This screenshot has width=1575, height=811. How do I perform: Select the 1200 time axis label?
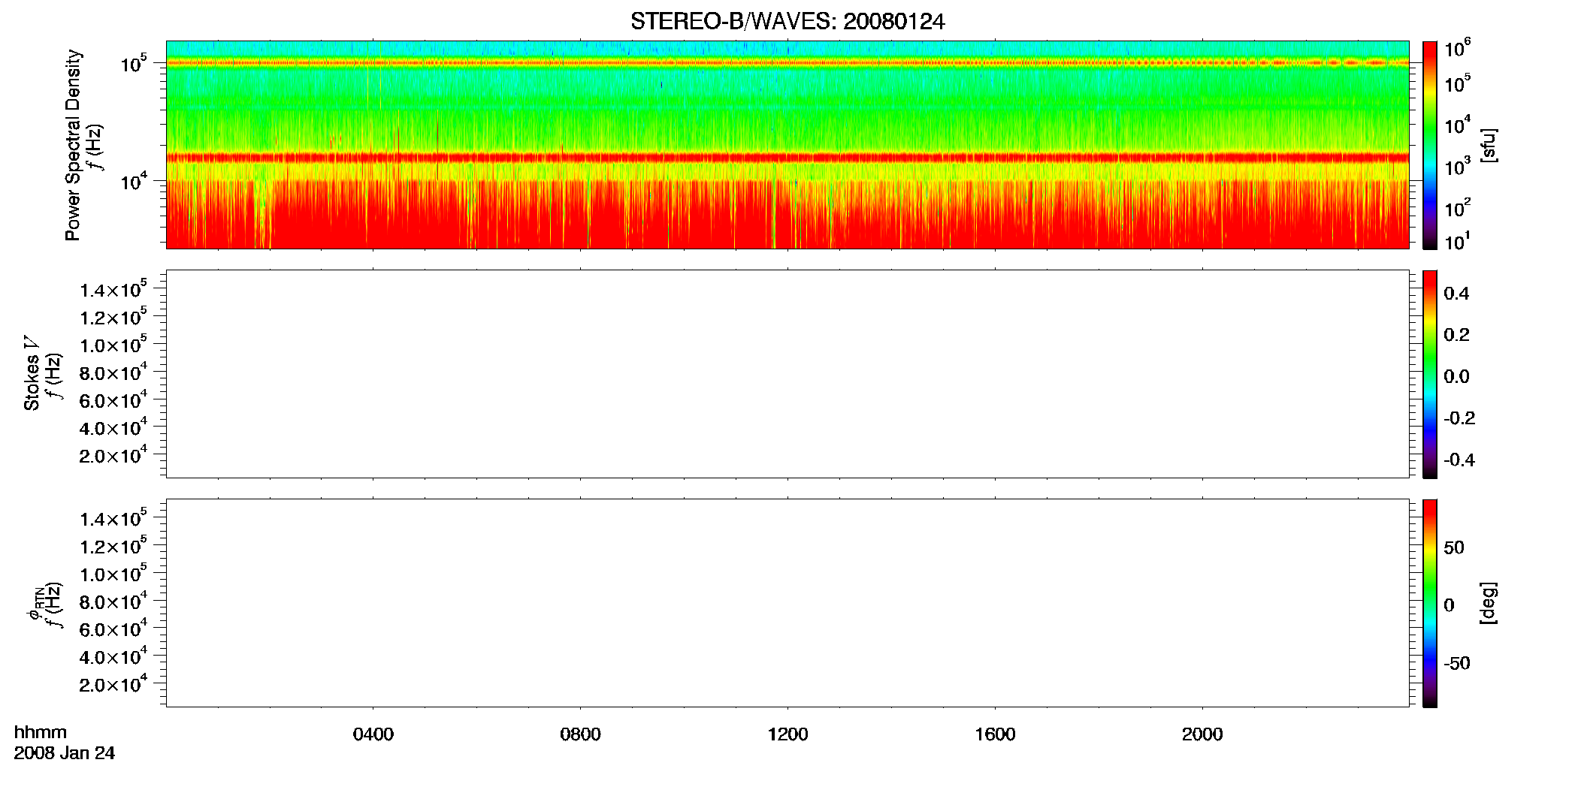pos(787,734)
